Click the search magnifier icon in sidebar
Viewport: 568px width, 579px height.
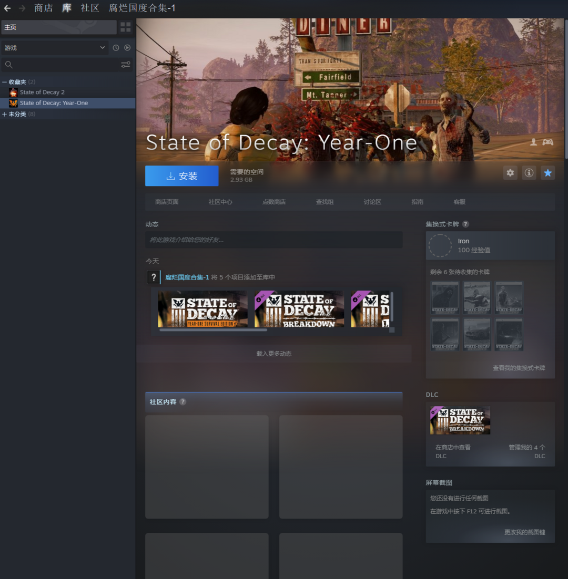pyautogui.click(x=9, y=65)
